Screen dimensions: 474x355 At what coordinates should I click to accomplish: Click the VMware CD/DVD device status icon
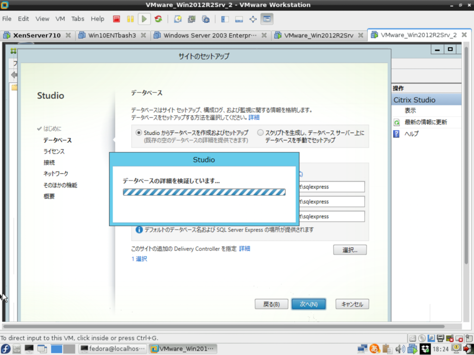tap(422, 338)
